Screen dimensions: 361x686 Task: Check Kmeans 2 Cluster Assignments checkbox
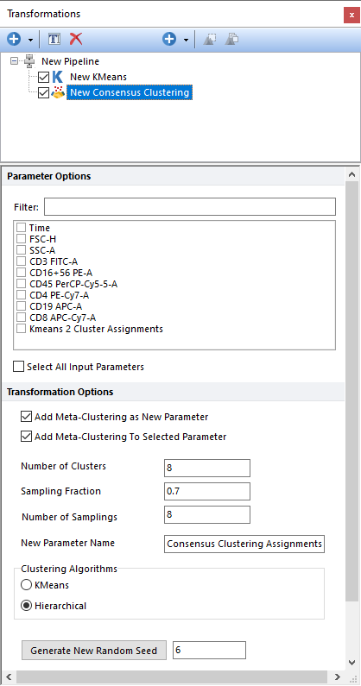pos(22,329)
